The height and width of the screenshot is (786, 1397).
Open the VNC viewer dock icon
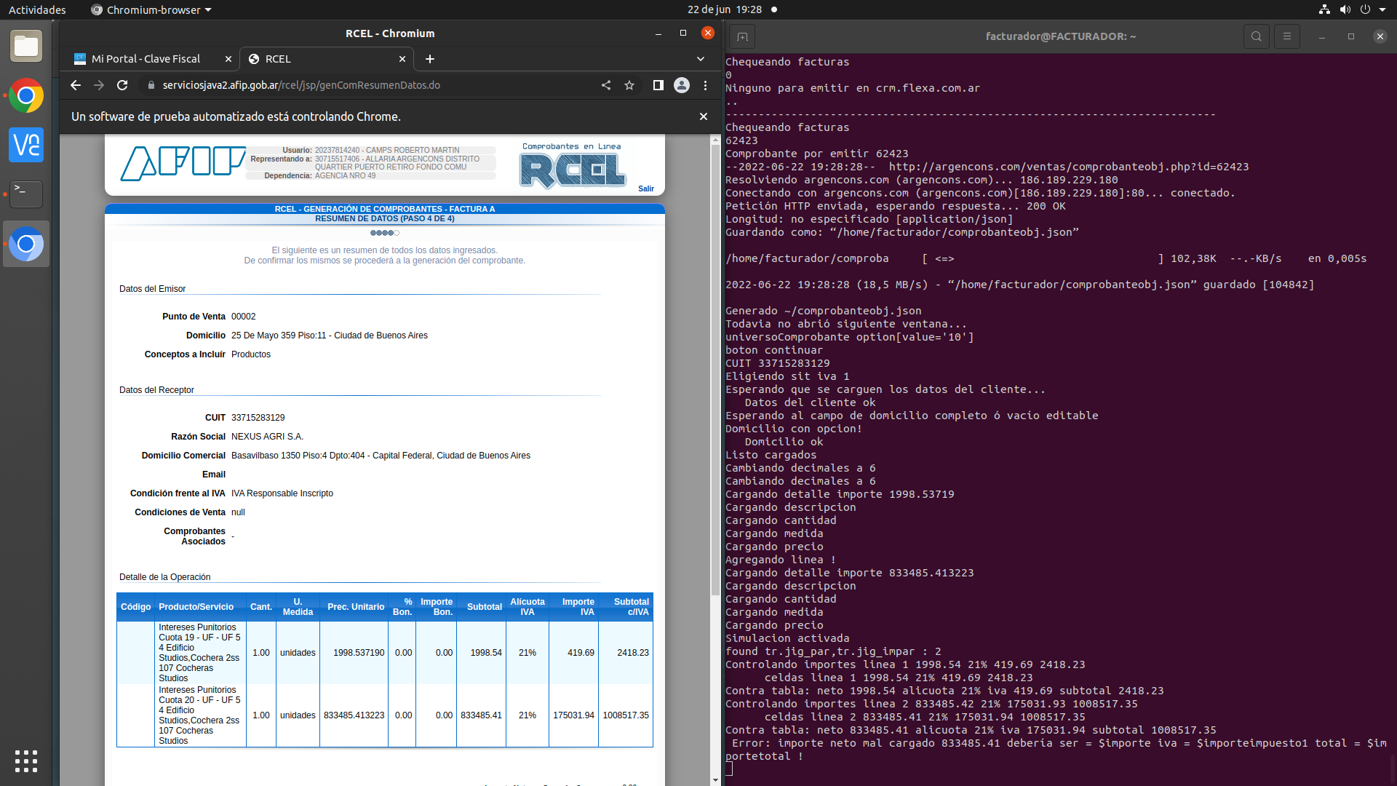click(26, 145)
